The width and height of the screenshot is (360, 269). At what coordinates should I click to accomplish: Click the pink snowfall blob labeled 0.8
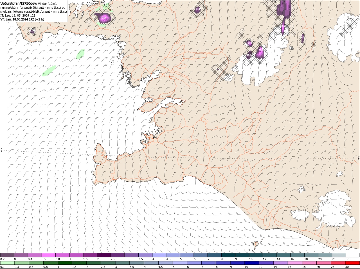pyautogui.click(x=104, y=18)
